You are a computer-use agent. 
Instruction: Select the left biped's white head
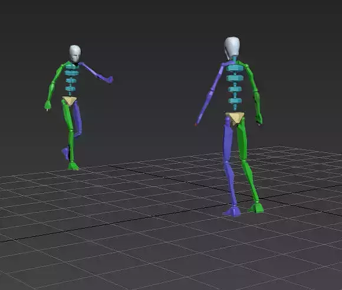coord(75,53)
